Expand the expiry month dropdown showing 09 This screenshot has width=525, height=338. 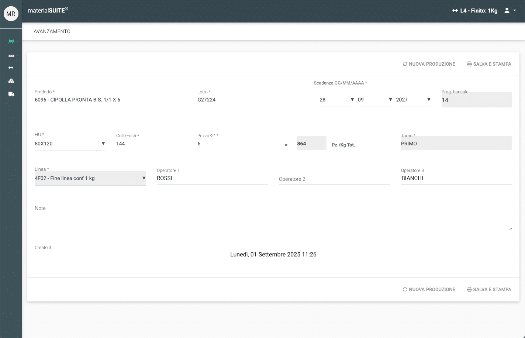[x=375, y=100]
